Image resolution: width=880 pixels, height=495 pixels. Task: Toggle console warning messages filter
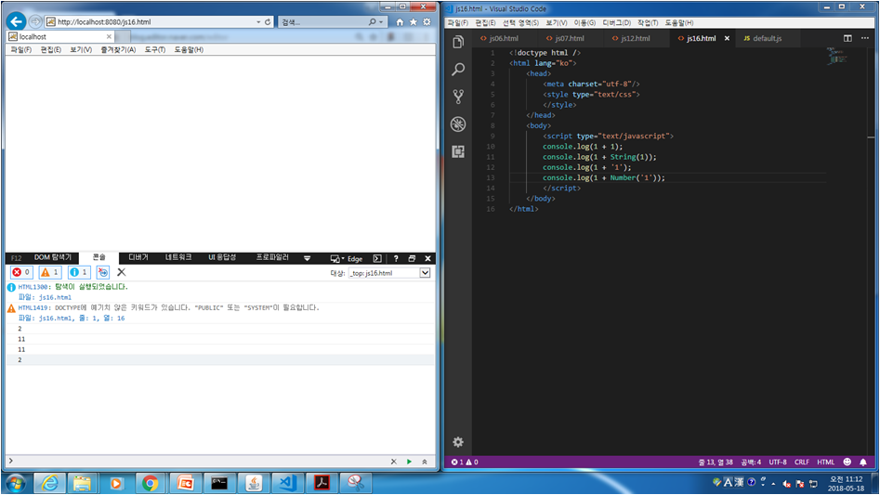pyautogui.click(x=50, y=272)
